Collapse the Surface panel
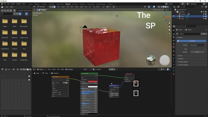This screenshot has width=208, height=117. click(x=180, y=38)
